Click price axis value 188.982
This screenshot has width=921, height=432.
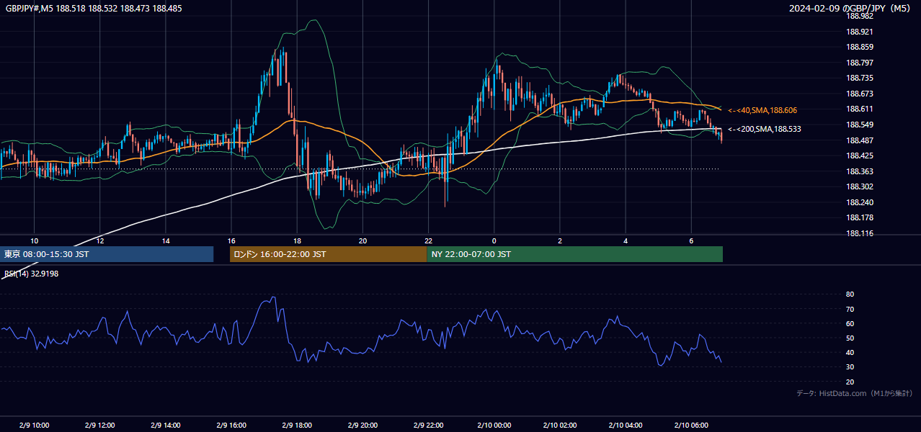pos(859,16)
